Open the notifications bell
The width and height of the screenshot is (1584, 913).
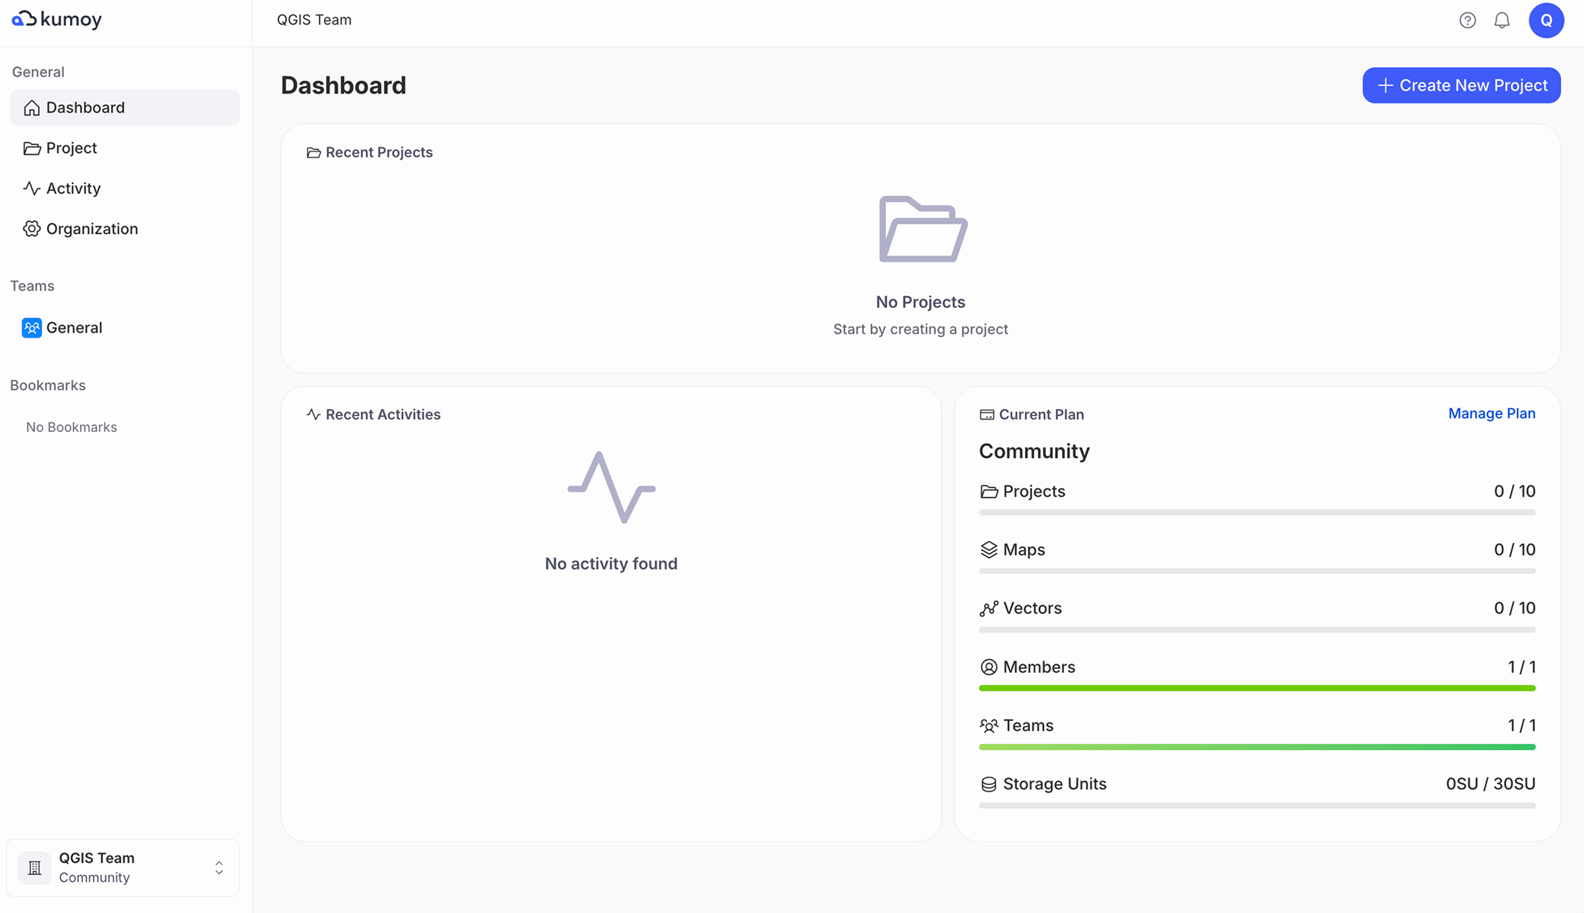point(1501,20)
